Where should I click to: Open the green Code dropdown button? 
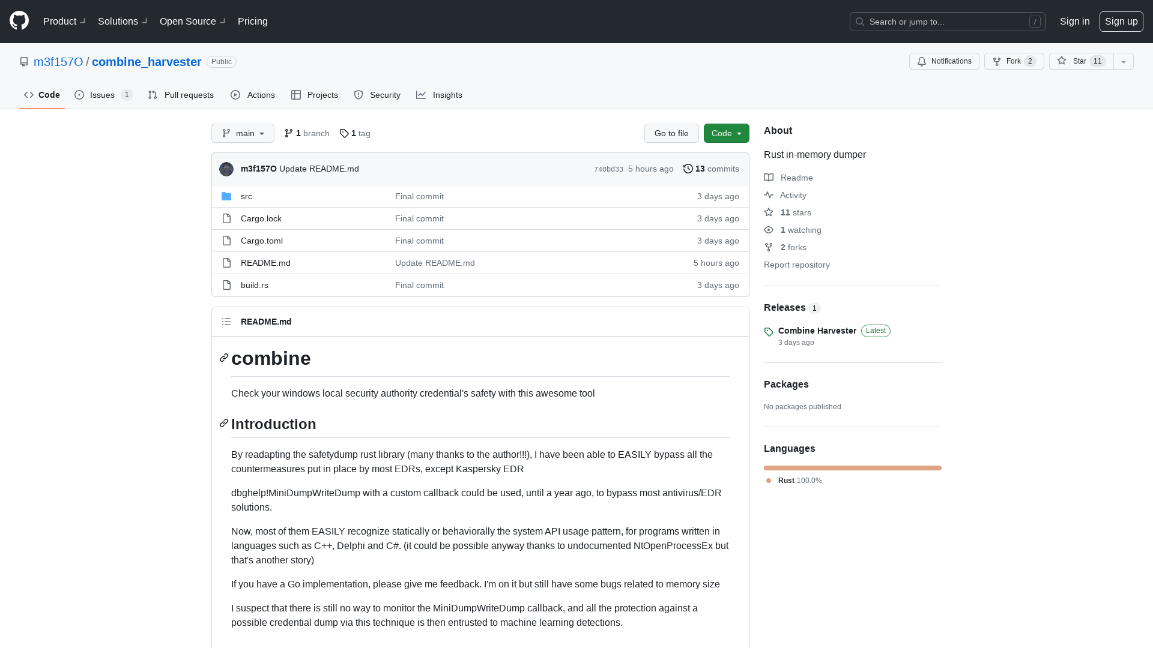tap(726, 133)
